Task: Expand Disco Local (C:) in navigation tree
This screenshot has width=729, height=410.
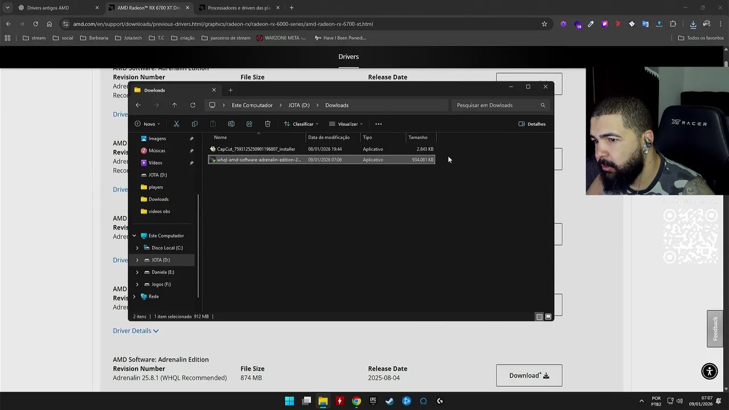Action: coord(137,248)
